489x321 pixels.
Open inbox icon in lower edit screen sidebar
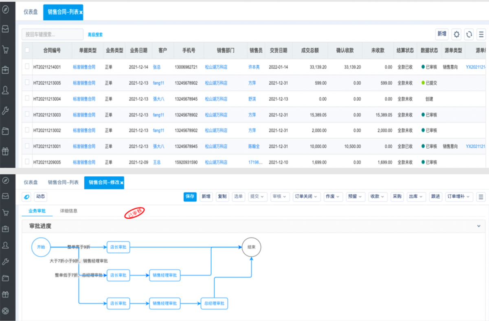tap(5, 196)
